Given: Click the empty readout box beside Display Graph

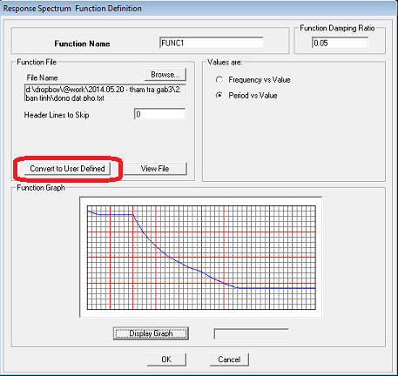Looking at the screenshot, I should [252, 333].
